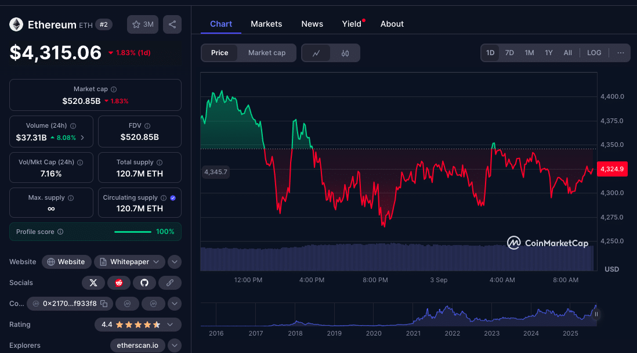Switch to candlestick chart view icon
The width and height of the screenshot is (637, 353).
(345, 53)
